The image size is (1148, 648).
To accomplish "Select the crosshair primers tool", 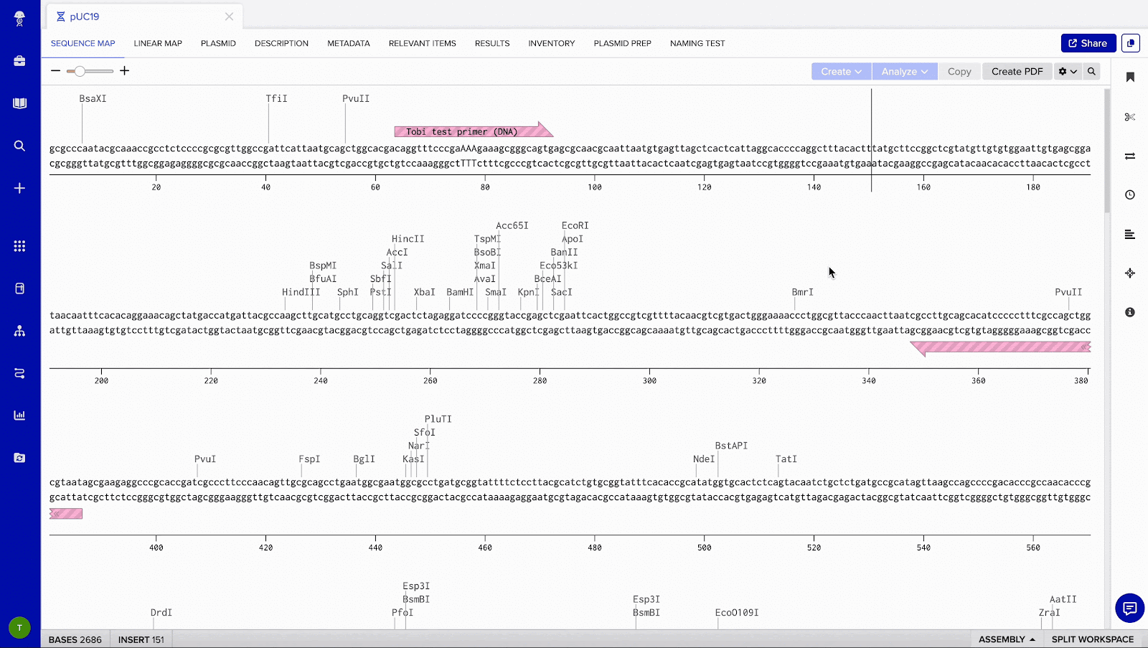I will [x=1129, y=273].
